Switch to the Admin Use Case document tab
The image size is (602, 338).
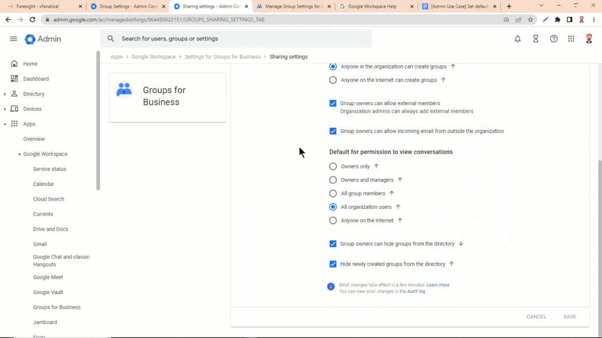click(x=460, y=6)
